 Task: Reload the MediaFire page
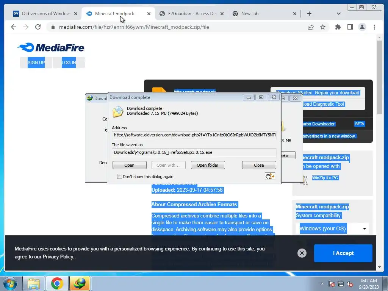(38, 27)
